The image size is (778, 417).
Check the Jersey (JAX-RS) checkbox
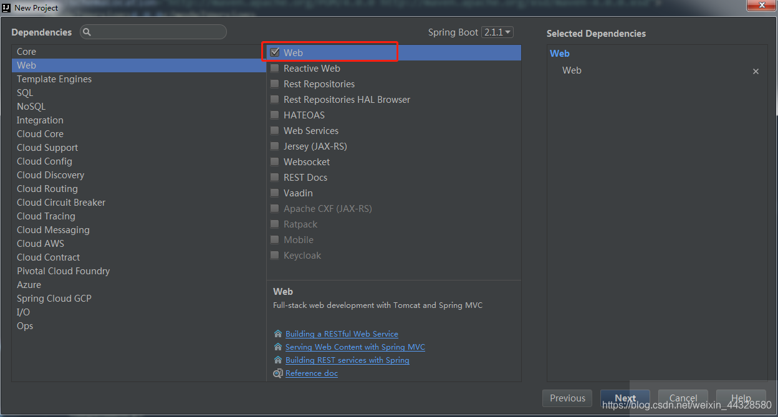[275, 146]
